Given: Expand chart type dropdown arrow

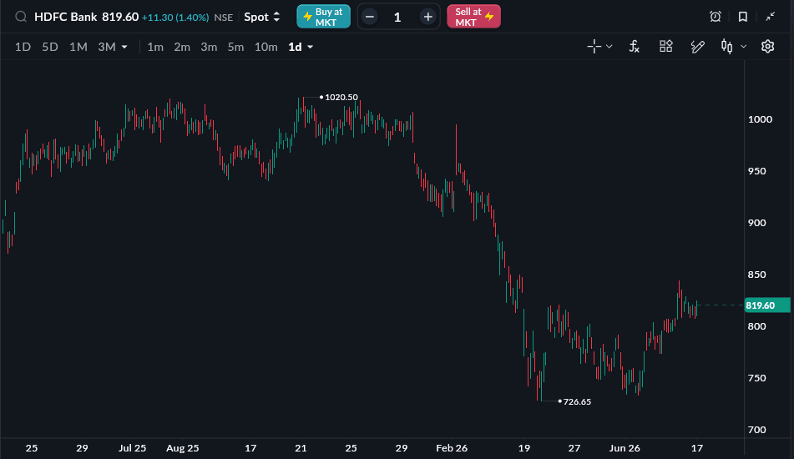Looking at the screenshot, I should pyautogui.click(x=743, y=47).
